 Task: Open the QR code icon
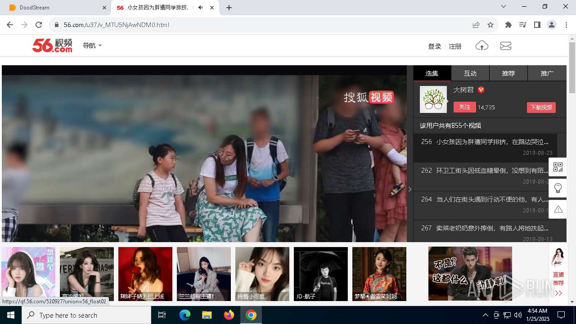click(x=558, y=167)
